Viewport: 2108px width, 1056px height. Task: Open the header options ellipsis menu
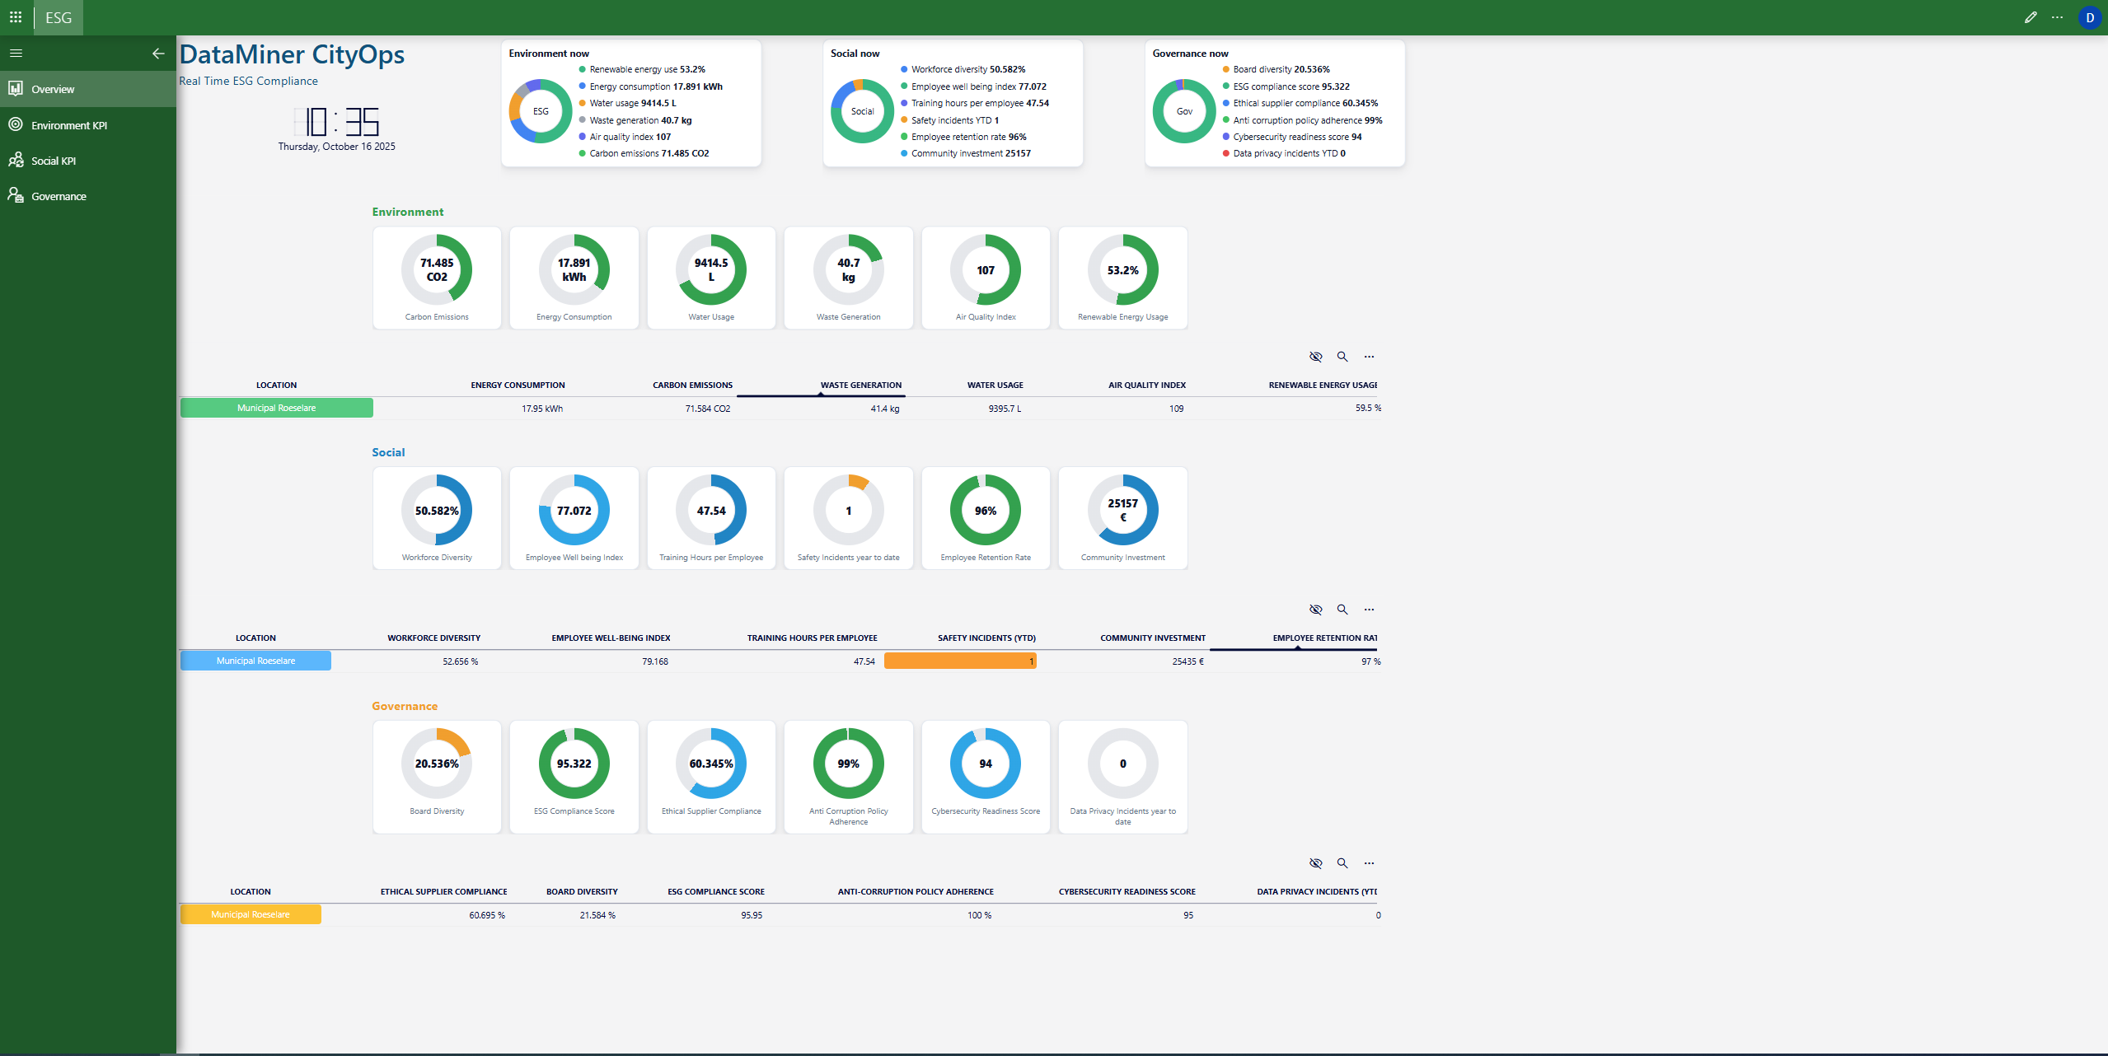[2058, 17]
